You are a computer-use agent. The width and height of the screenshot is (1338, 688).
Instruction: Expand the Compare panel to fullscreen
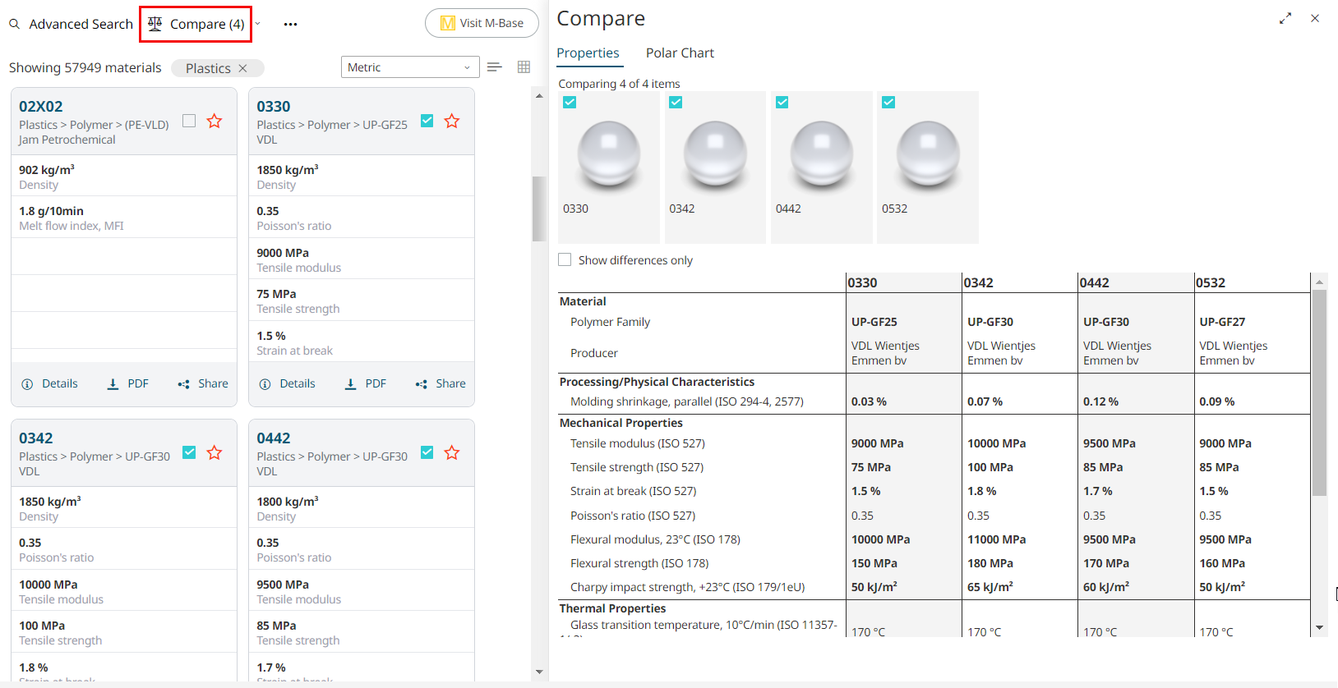(x=1285, y=18)
